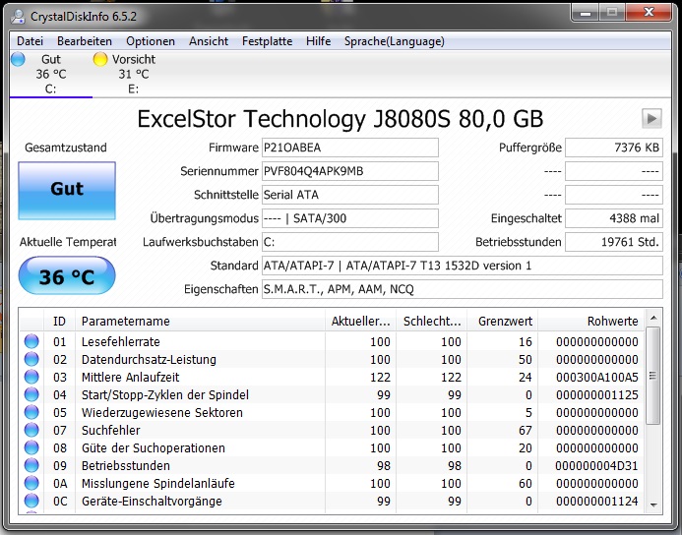Click the ID column header

[60, 322]
